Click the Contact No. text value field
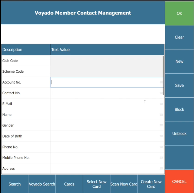The height and width of the screenshot is (193, 194). [x=104, y=93]
